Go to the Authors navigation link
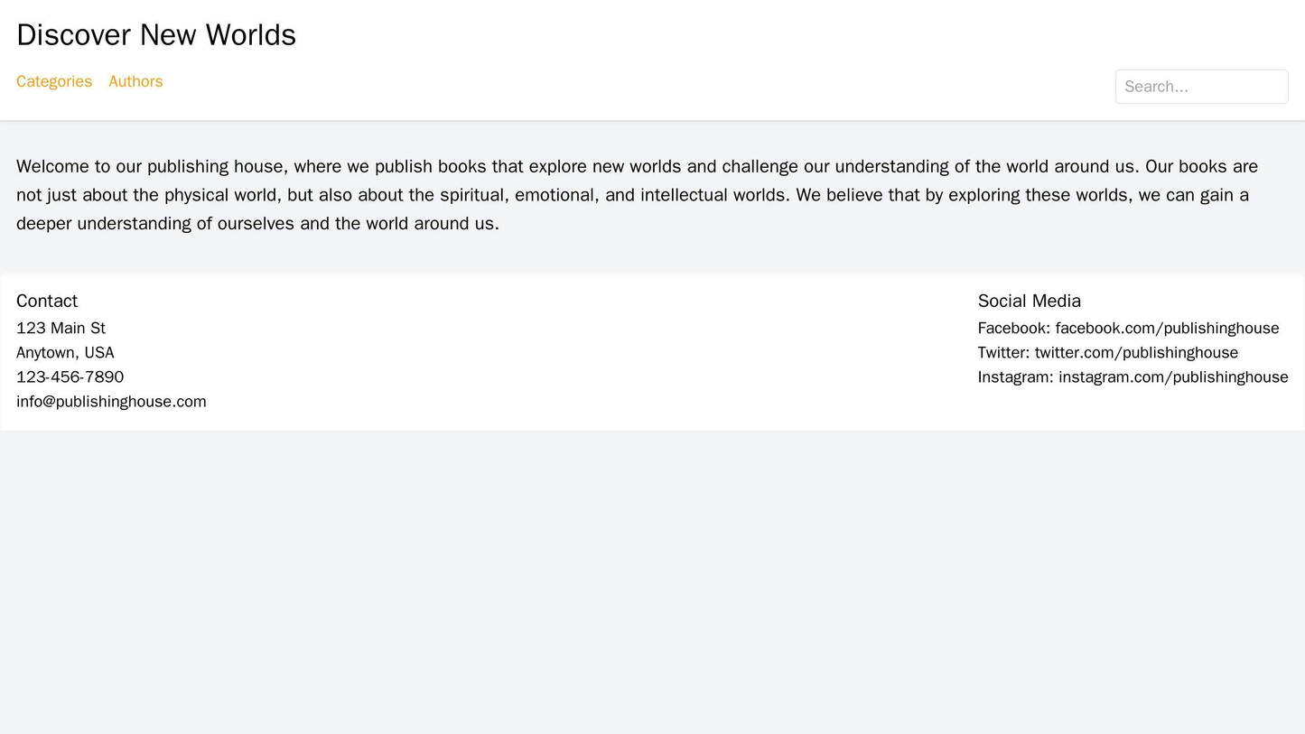 point(135,81)
